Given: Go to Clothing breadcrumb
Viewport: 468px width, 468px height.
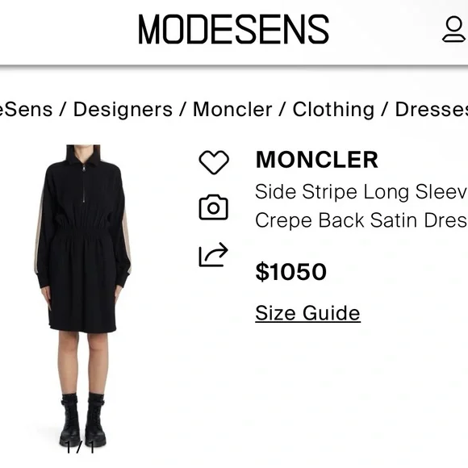Looking at the screenshot, I should point(333,109).
